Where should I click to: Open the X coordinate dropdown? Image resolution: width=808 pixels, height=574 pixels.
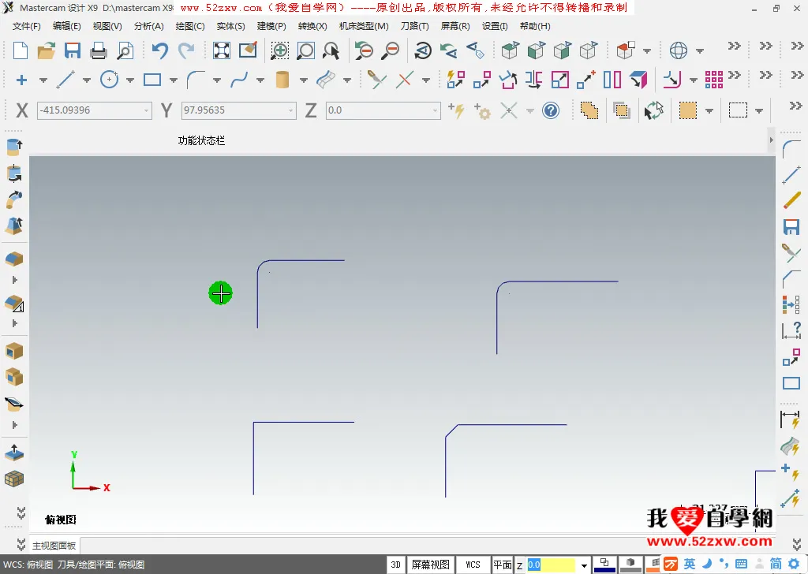(147, 110)
